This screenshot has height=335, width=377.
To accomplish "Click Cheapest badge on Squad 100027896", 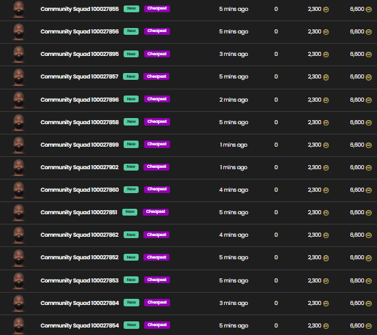I will [x=157, y=99].
